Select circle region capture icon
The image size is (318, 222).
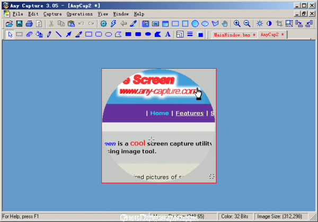click(x=195, y=24)
